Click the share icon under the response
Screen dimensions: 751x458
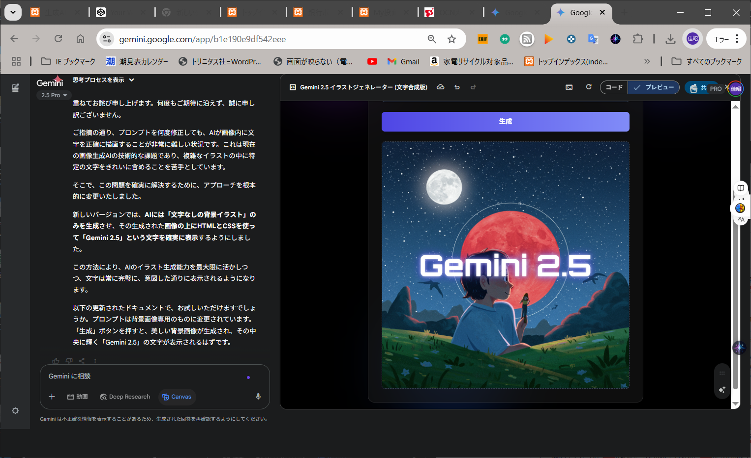[82, 361]
